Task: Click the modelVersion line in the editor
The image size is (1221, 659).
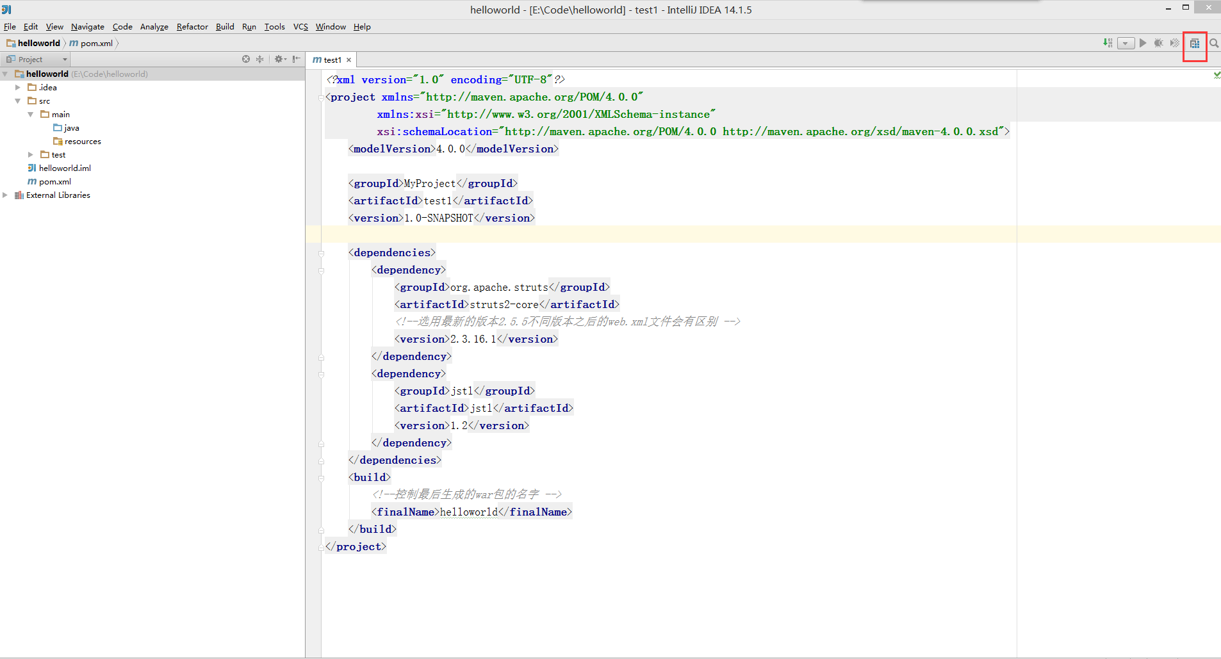Action: (454, 149)
